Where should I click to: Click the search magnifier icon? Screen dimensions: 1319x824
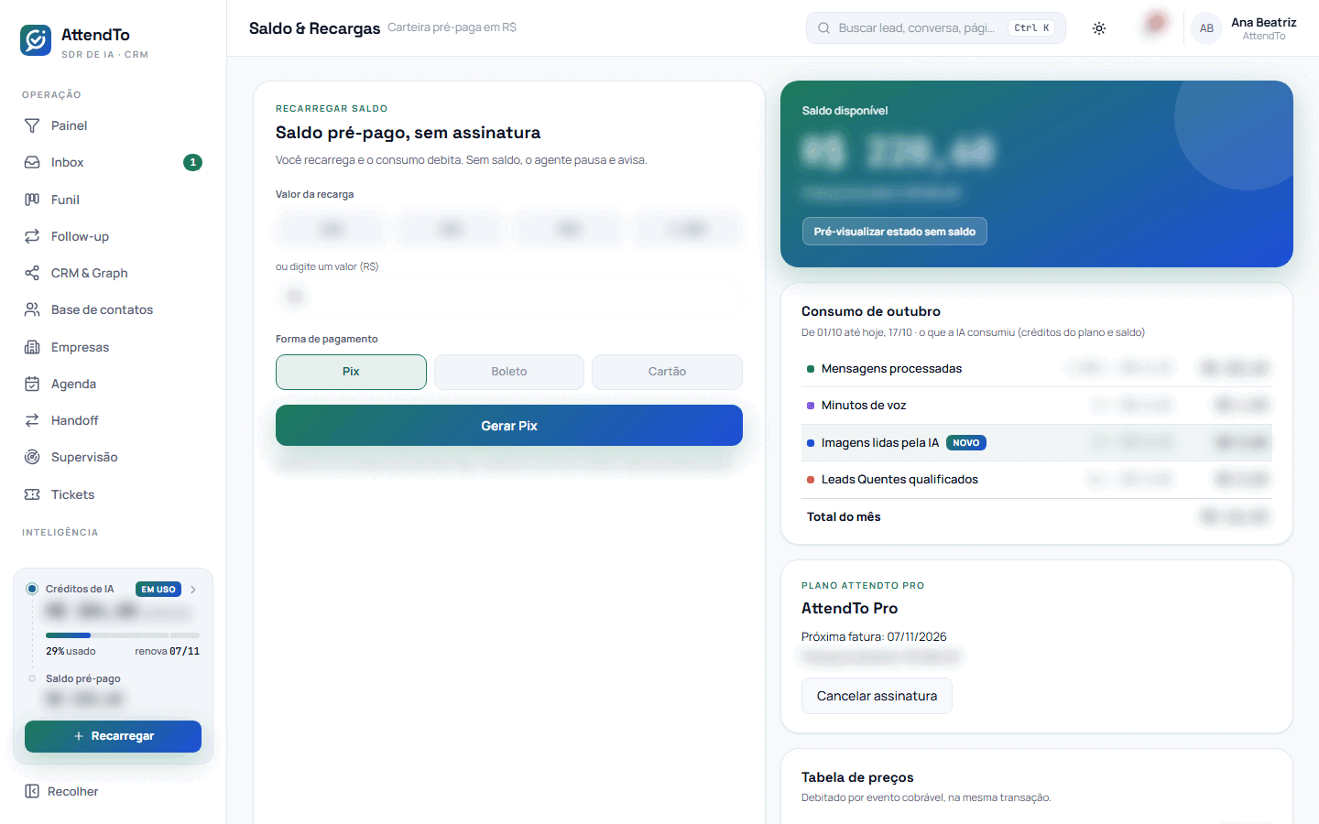824,28
